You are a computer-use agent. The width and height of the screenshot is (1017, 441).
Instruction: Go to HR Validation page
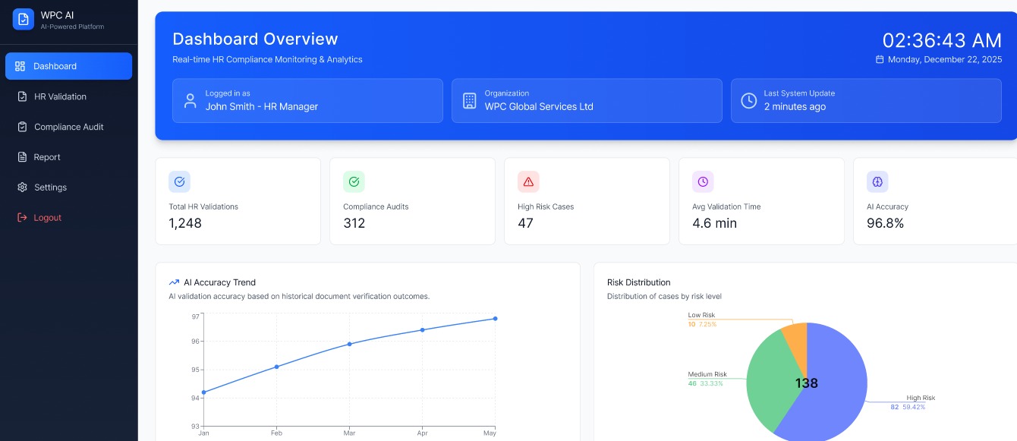68,96
